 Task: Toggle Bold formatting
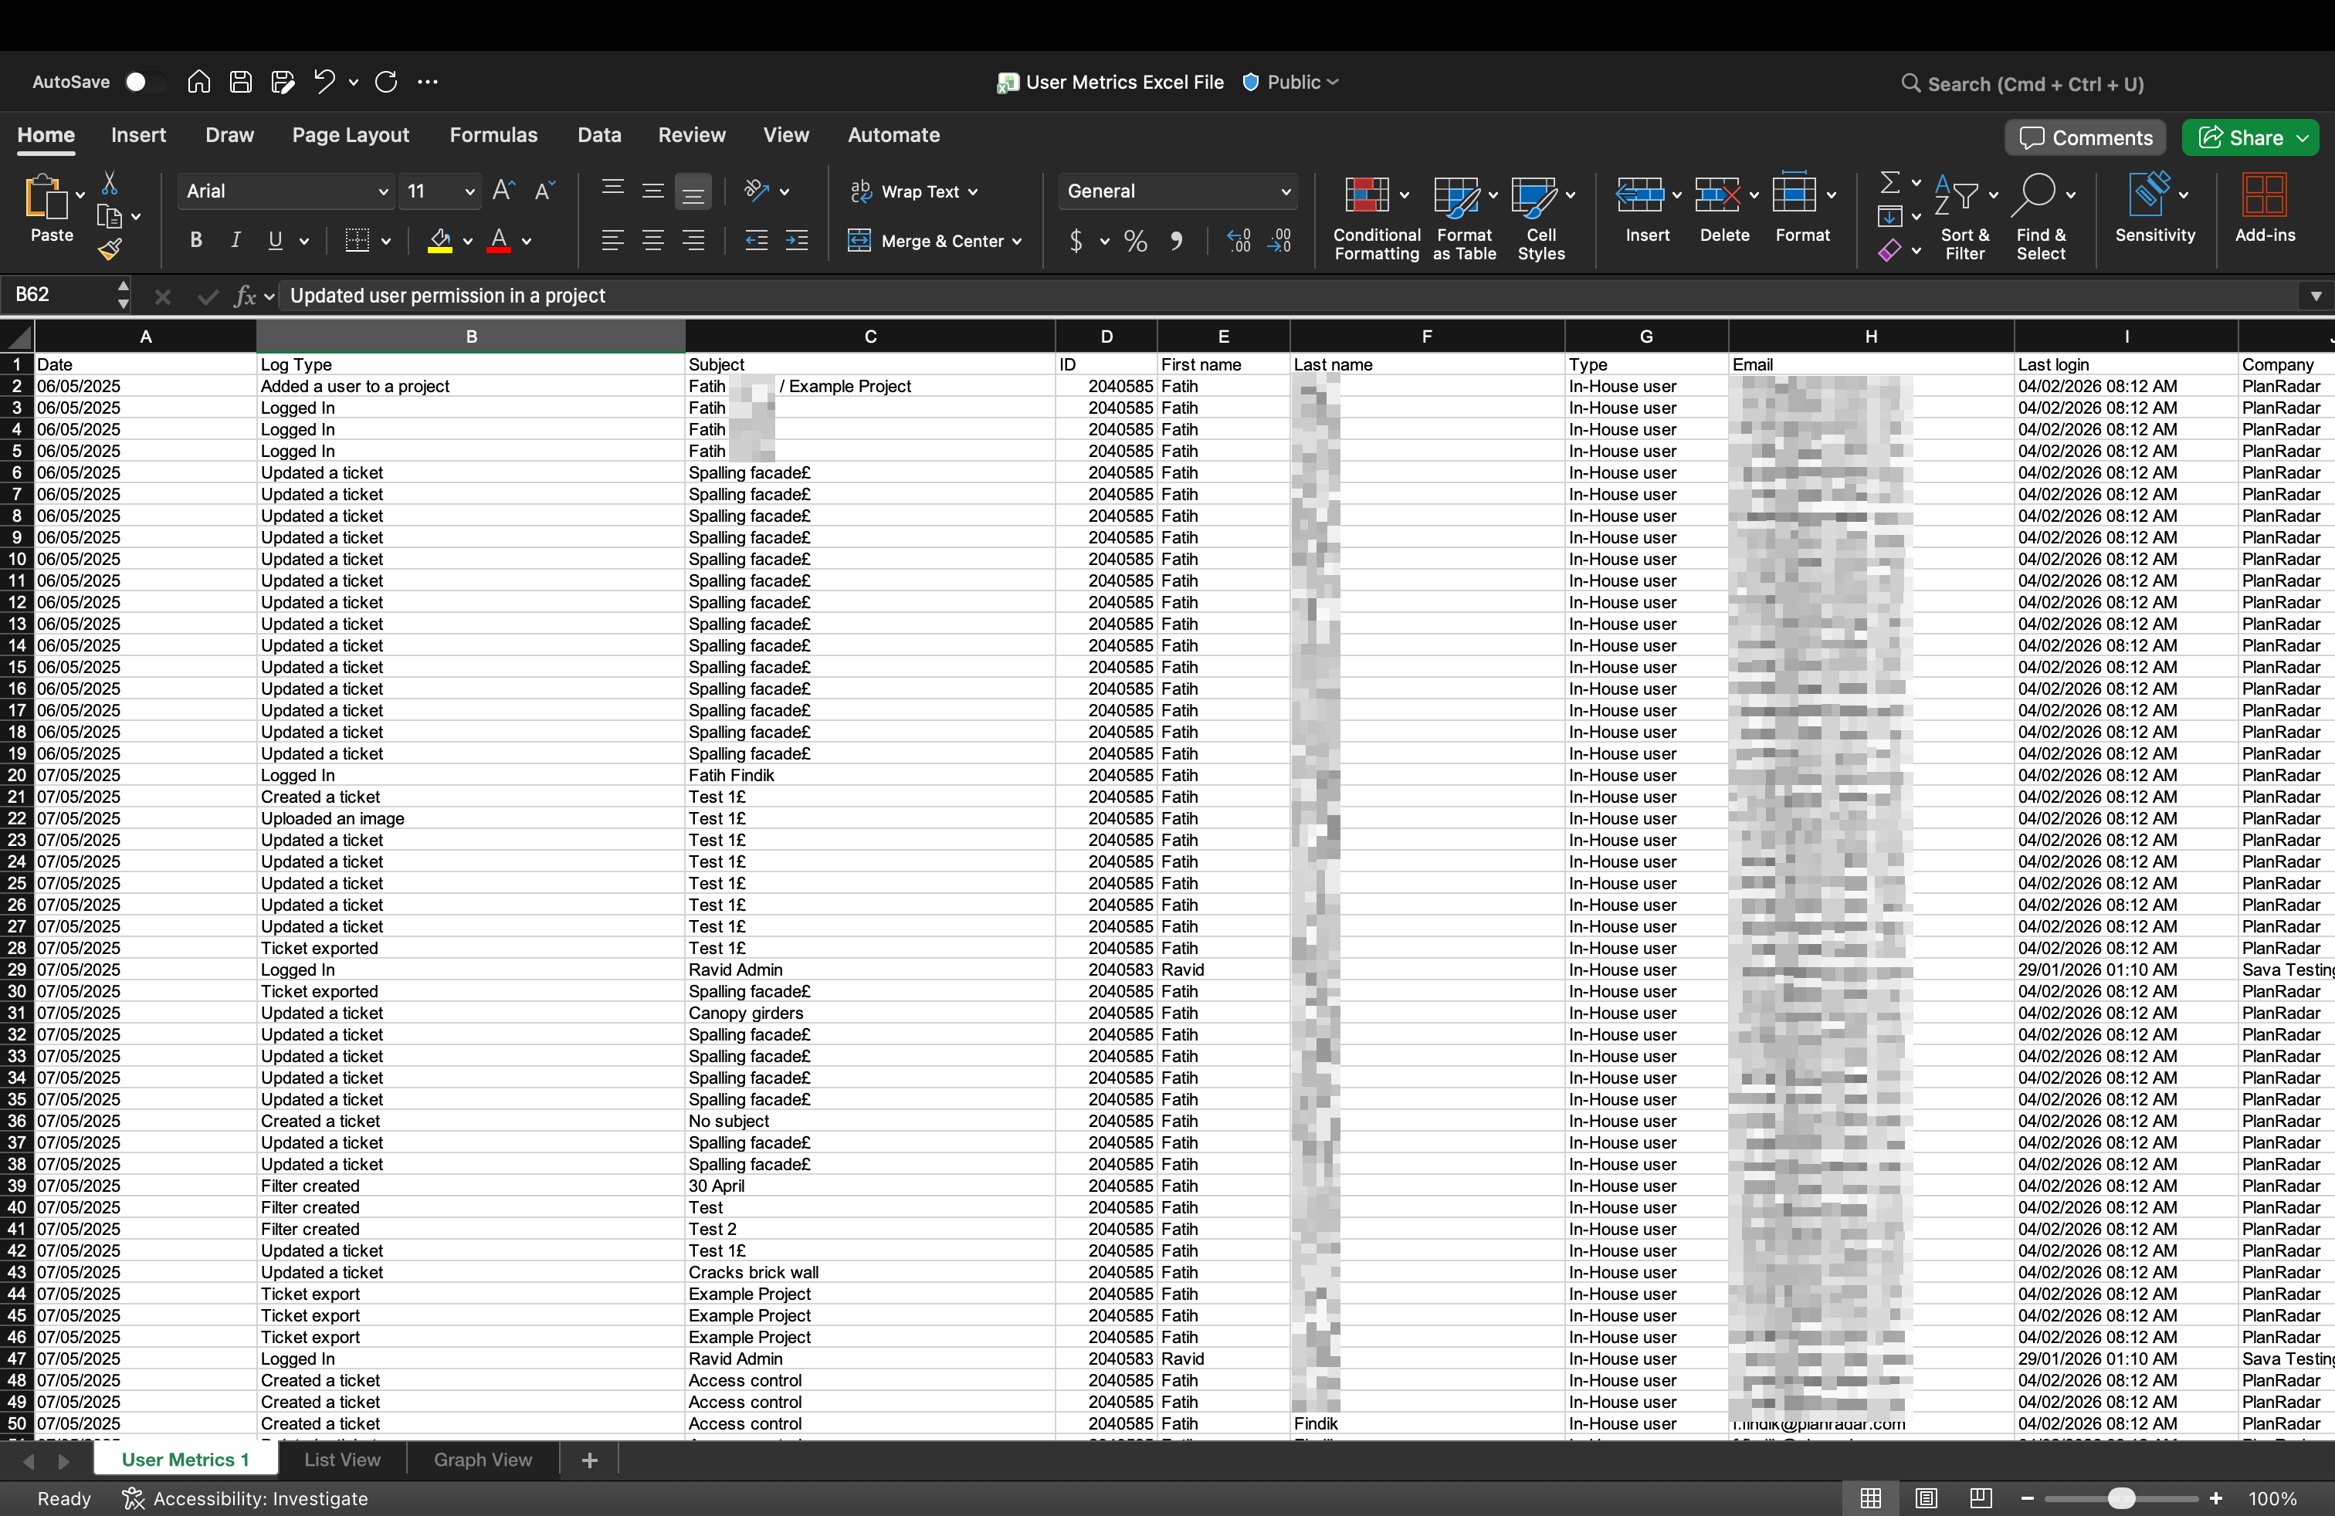(196, 240)
